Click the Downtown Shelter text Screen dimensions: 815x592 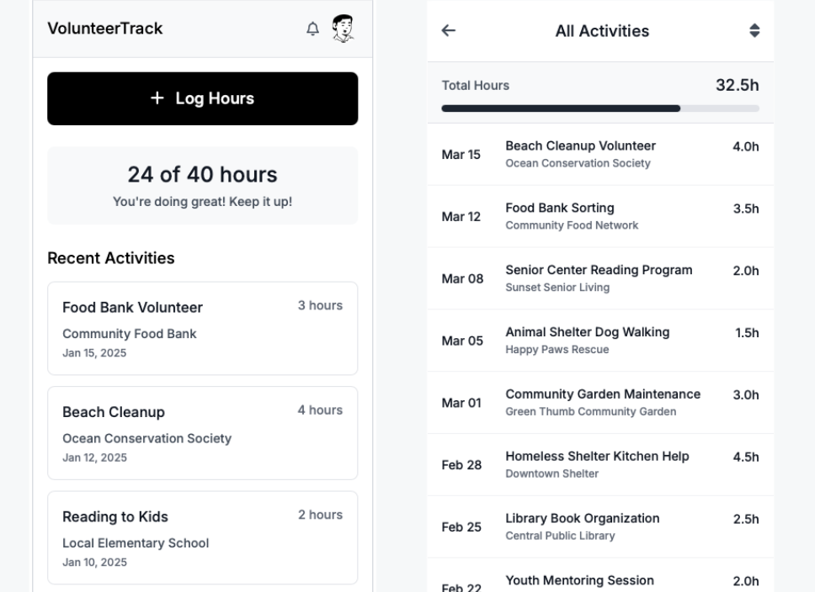[552, 473]
